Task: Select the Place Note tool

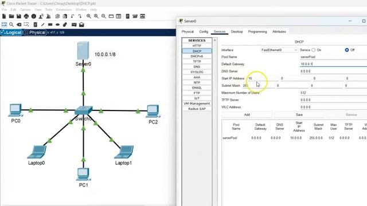Action: (36, 25)
